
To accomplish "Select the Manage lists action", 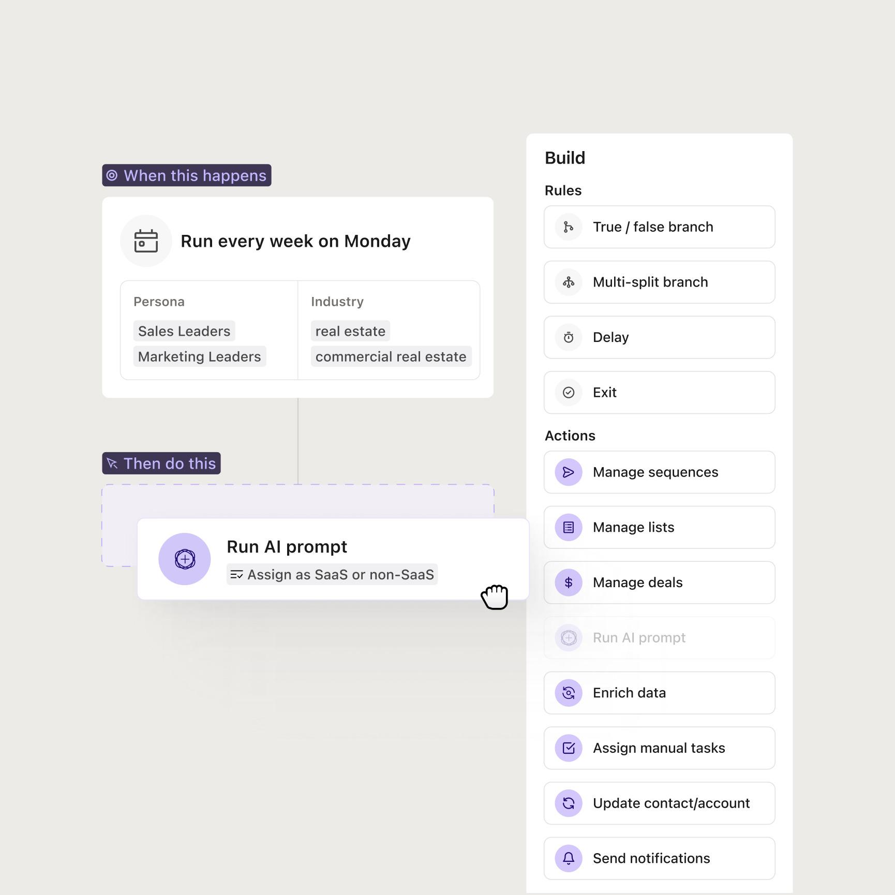I will [659, 527].
